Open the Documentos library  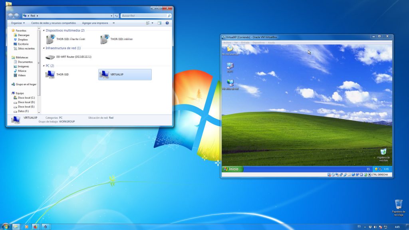pos(23,62)
